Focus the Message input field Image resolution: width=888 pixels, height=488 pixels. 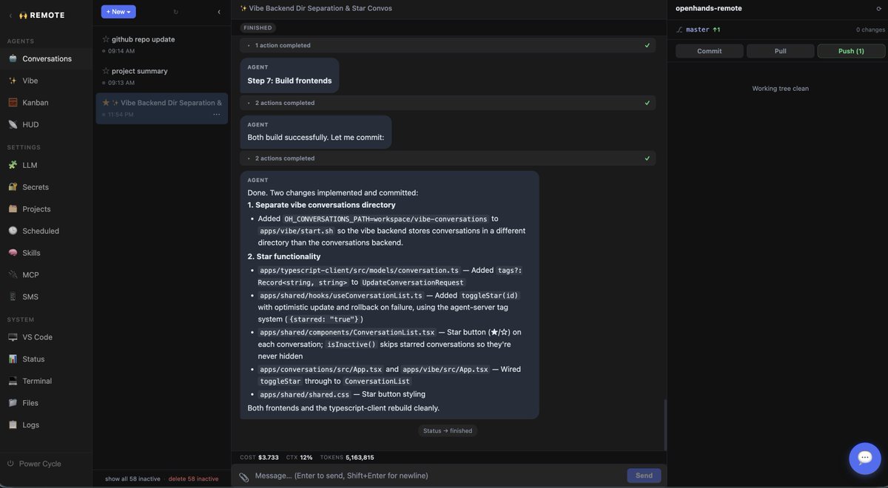[437, 475]
